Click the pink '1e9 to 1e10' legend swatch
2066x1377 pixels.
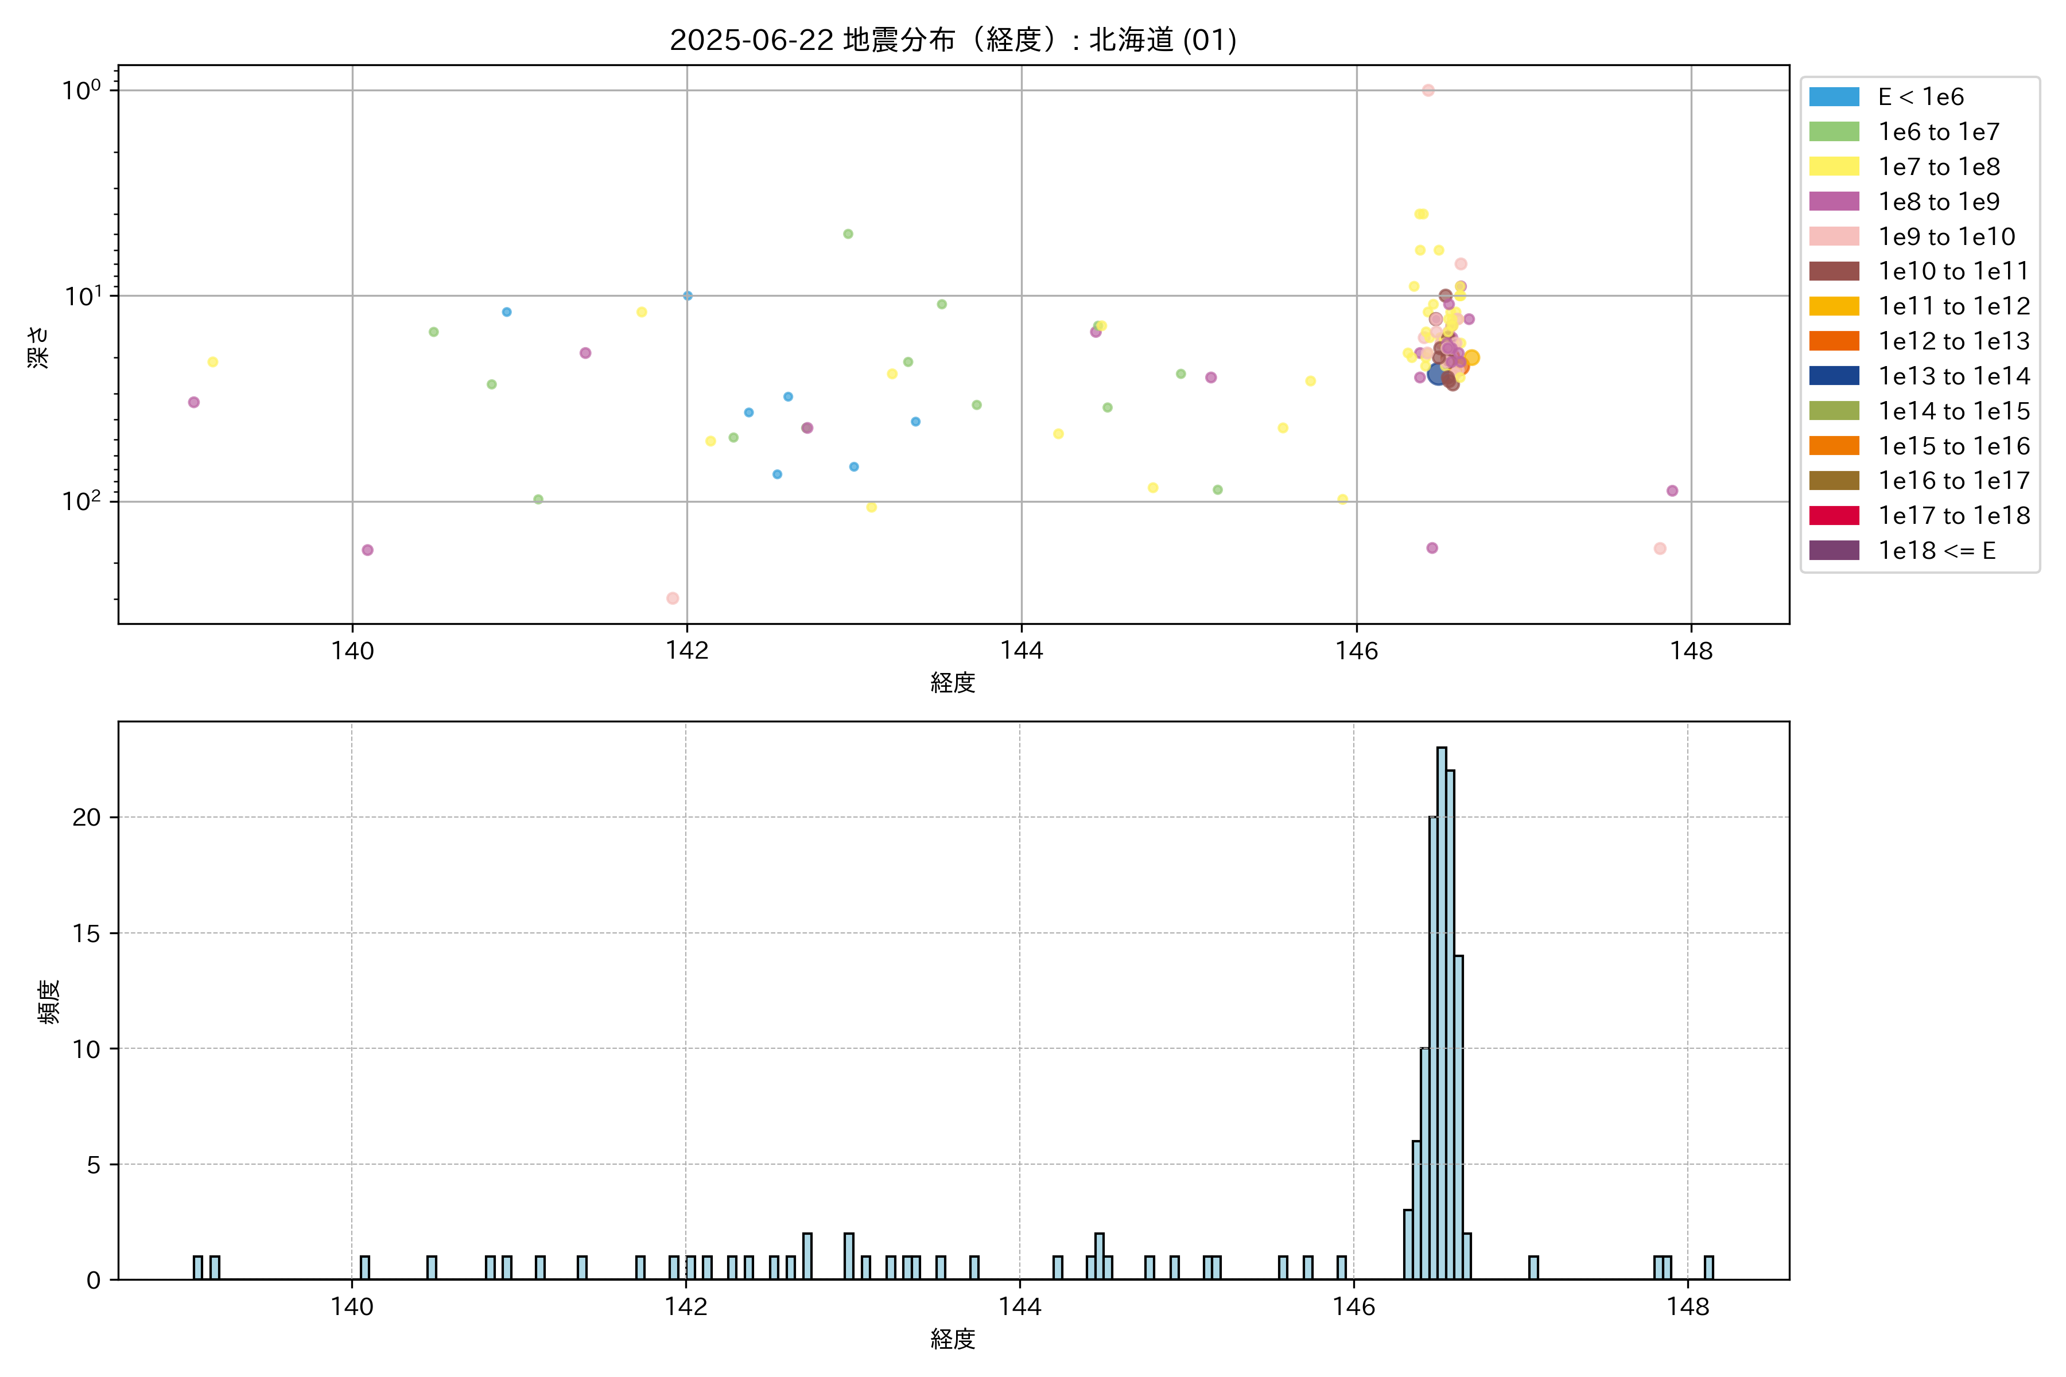pyautogui.click(x=1833, y=236)
